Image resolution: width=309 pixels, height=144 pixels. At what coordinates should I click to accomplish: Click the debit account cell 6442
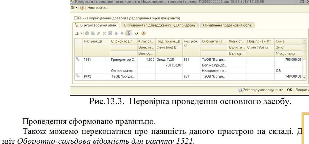pos(96,76)
